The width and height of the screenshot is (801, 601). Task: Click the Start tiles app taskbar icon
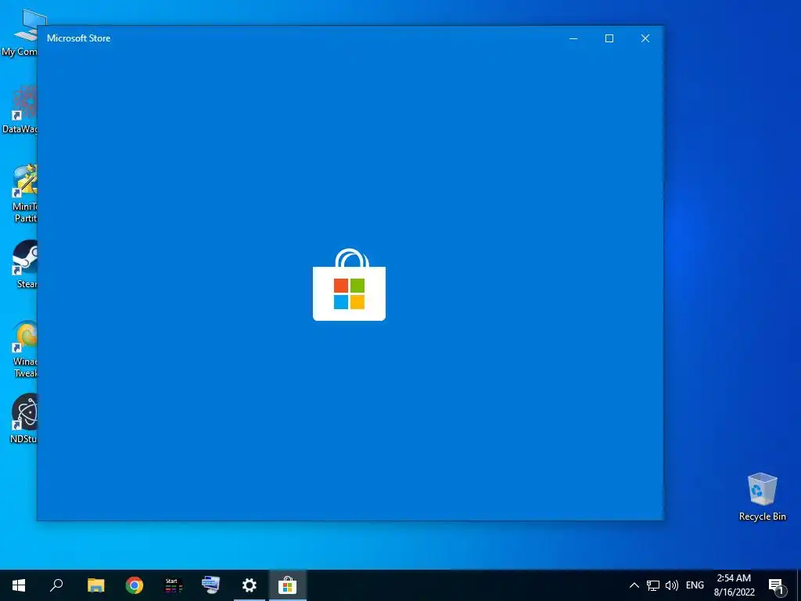173,585
